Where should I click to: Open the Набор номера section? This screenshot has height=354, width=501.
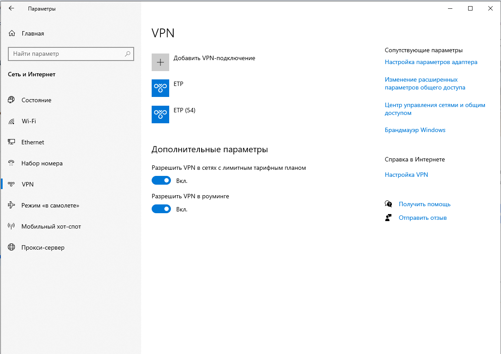(42, 164)
